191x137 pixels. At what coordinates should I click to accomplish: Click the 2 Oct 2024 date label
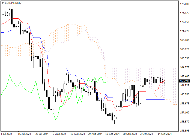tap(147, 134)
